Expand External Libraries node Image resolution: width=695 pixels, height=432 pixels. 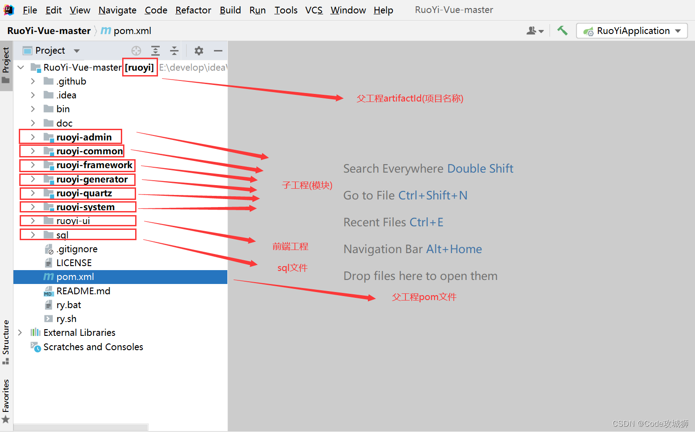point(20,332)
